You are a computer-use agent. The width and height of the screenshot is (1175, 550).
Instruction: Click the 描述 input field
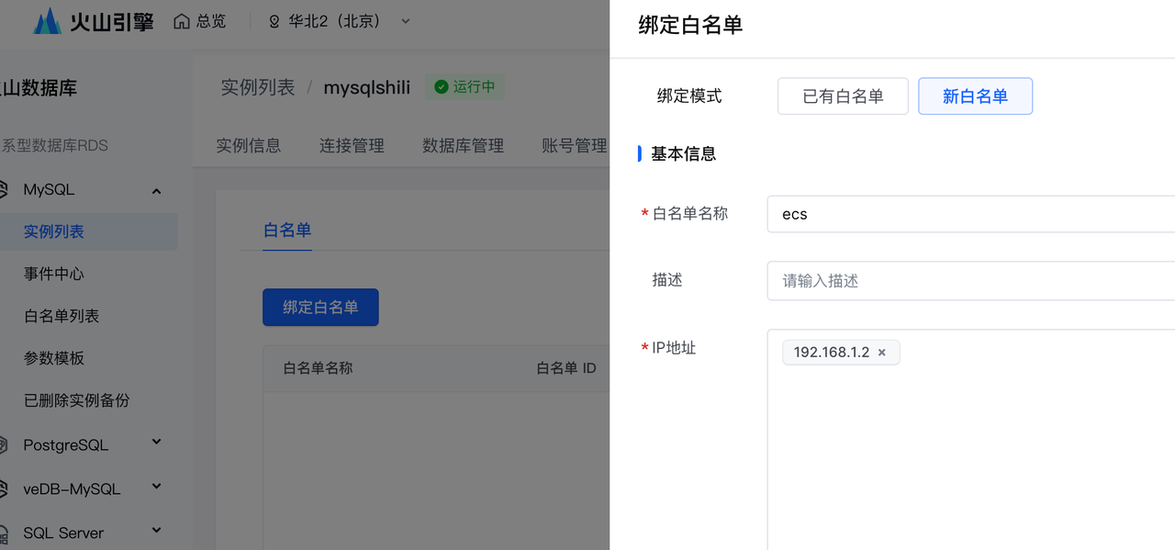970,281
